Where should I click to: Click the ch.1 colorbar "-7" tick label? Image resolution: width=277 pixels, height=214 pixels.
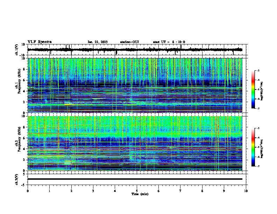point(258,108)
